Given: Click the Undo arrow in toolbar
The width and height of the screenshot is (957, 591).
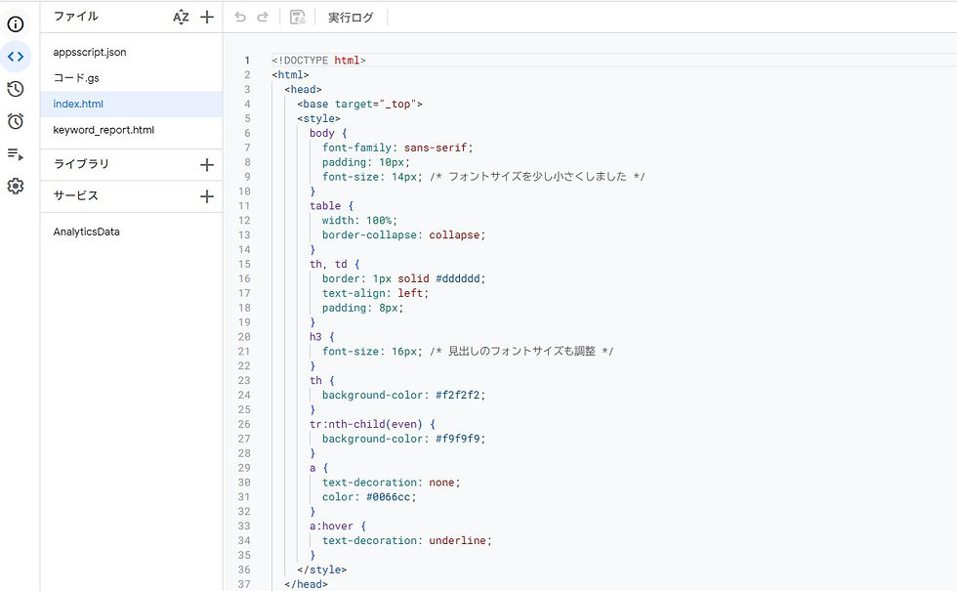Looking at the screenshot, I should (240, 18).
